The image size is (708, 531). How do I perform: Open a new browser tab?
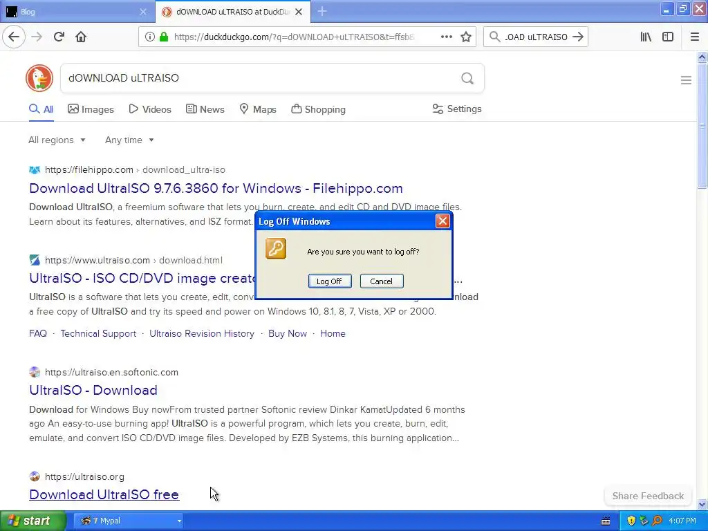click(x=322, y=12)
